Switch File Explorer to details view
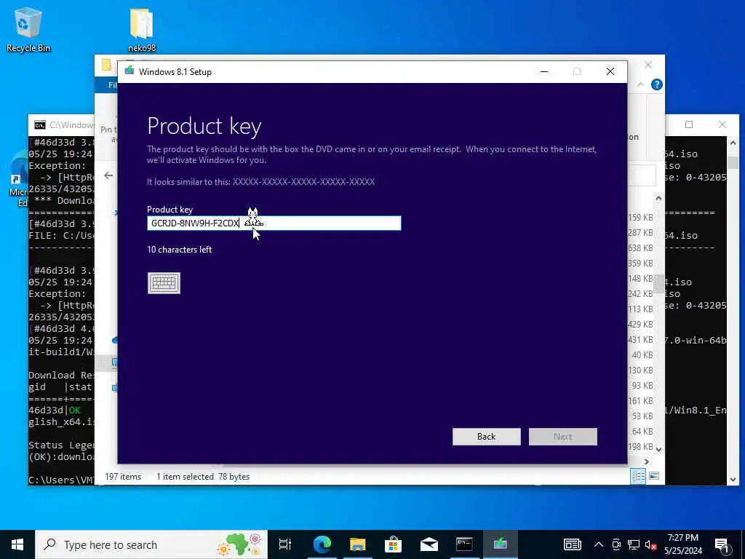The height and width of the screenshot is (559, 745). tap(637, 476)
